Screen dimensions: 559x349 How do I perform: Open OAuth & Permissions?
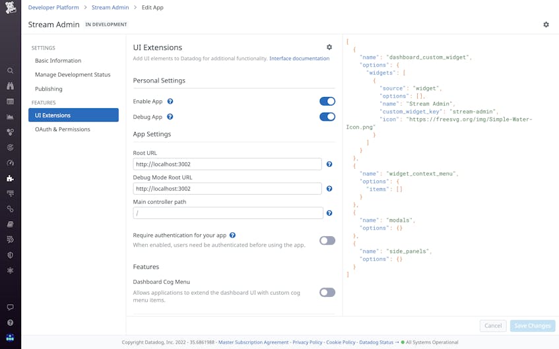[63, 129]
